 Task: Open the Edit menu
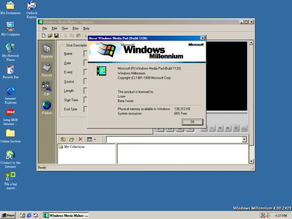(x=54, y=28)
